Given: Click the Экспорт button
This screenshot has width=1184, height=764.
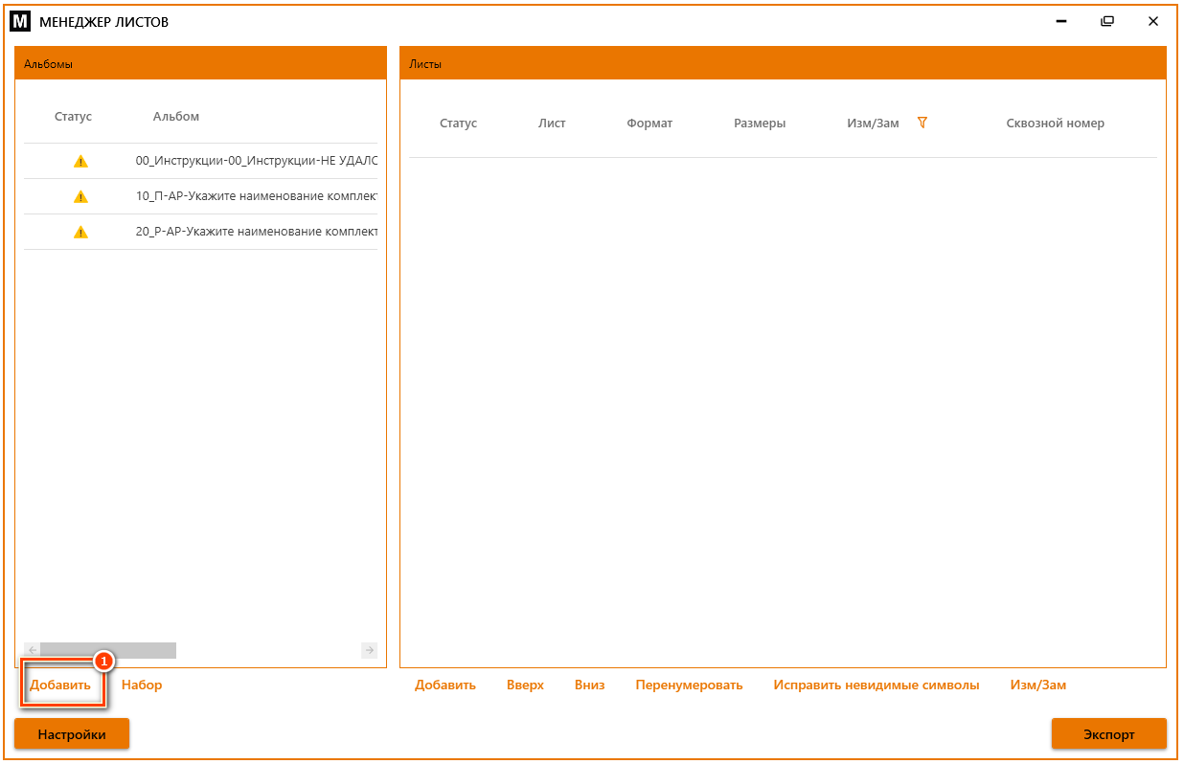Looking at the screenshot, I should pos(1109,734).
